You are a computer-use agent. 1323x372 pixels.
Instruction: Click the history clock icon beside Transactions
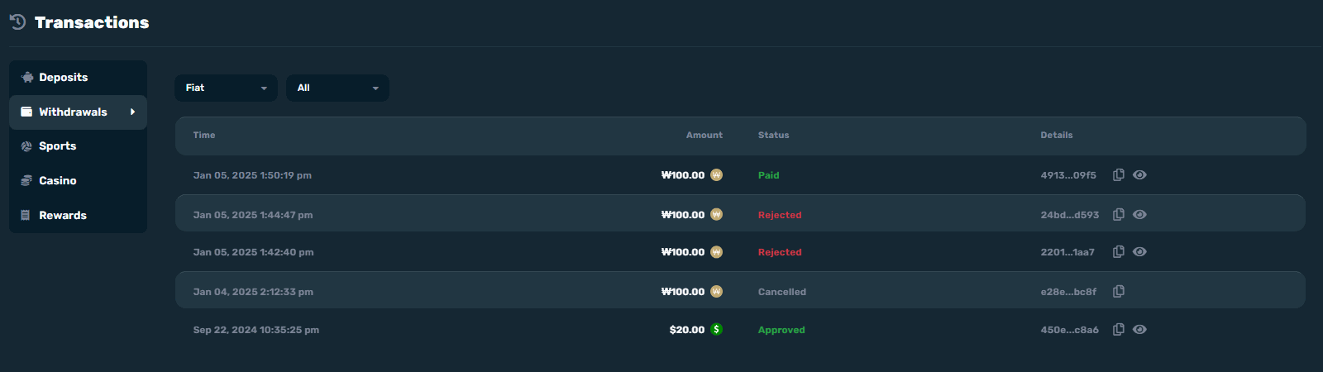[x=17, y=22]
